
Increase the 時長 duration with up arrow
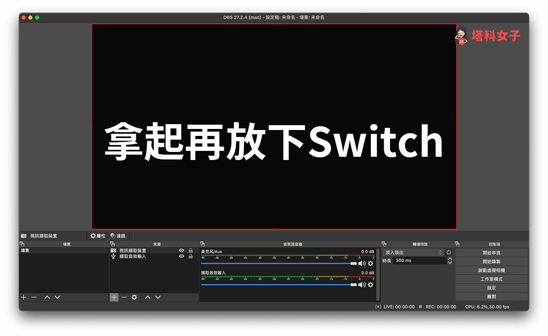pyautogui.click(x=450, y=258)
